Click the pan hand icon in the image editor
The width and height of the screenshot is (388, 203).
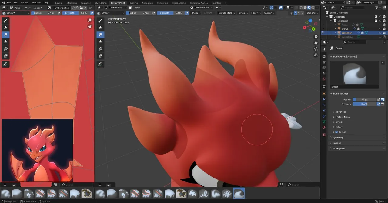click(90, 26)
